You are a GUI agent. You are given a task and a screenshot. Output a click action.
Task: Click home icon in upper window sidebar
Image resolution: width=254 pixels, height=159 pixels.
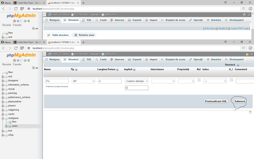(x=14, y=21)
